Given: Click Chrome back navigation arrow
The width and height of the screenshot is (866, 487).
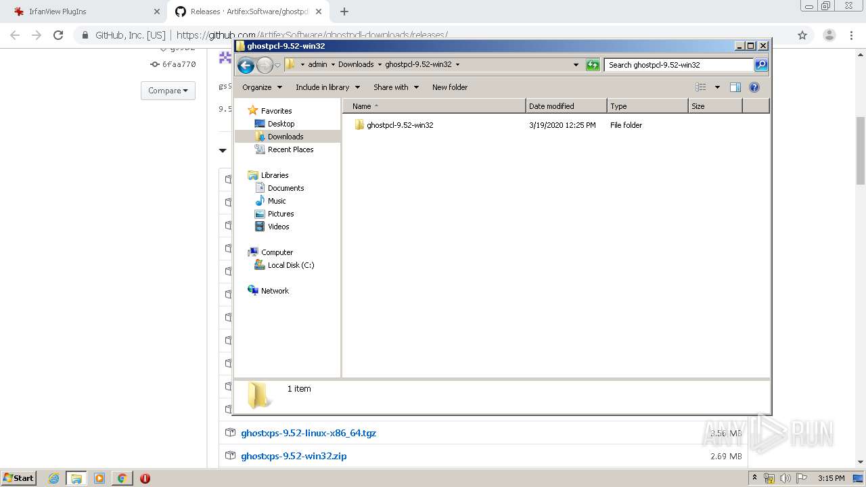Looking at the screenshot, I should coord(15,35).
